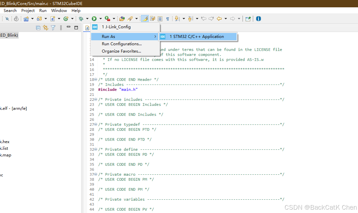The height and width of the screenshot is (213, 358).
Task: Click the New C/C++ Project icon
Action: pyautogui.click(x=26, y=19)
